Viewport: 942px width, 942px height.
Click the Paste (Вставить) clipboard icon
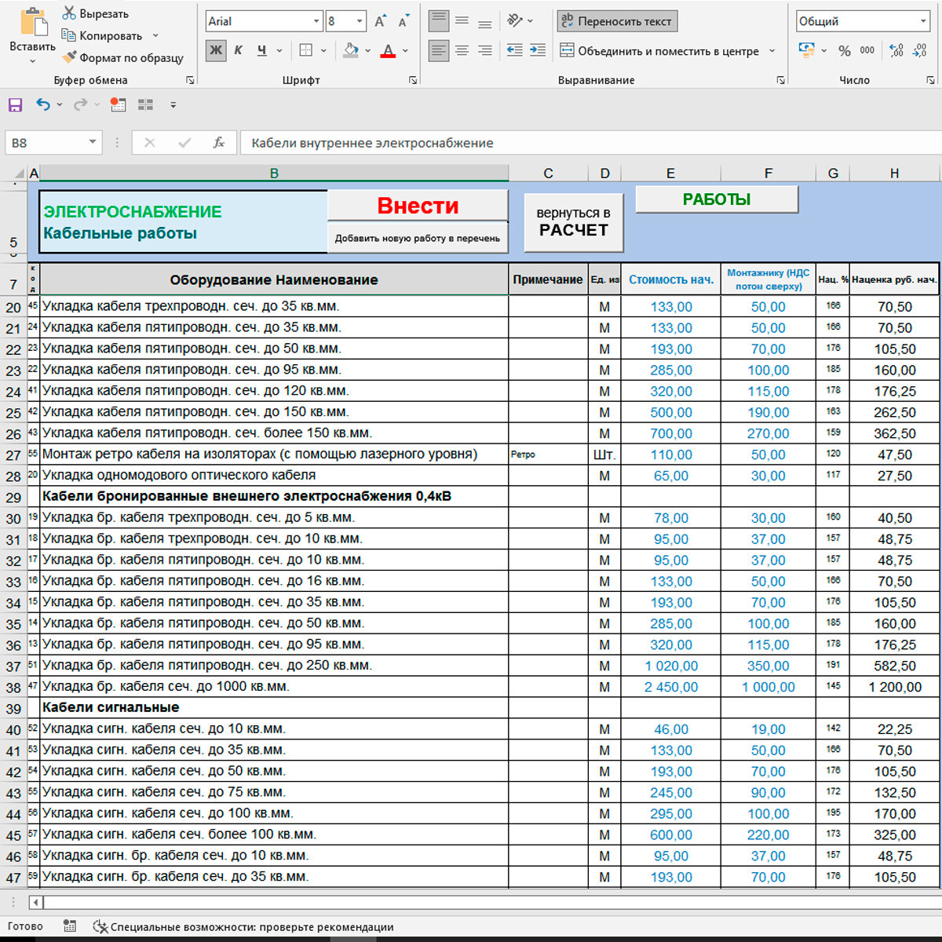coord(33,22)
